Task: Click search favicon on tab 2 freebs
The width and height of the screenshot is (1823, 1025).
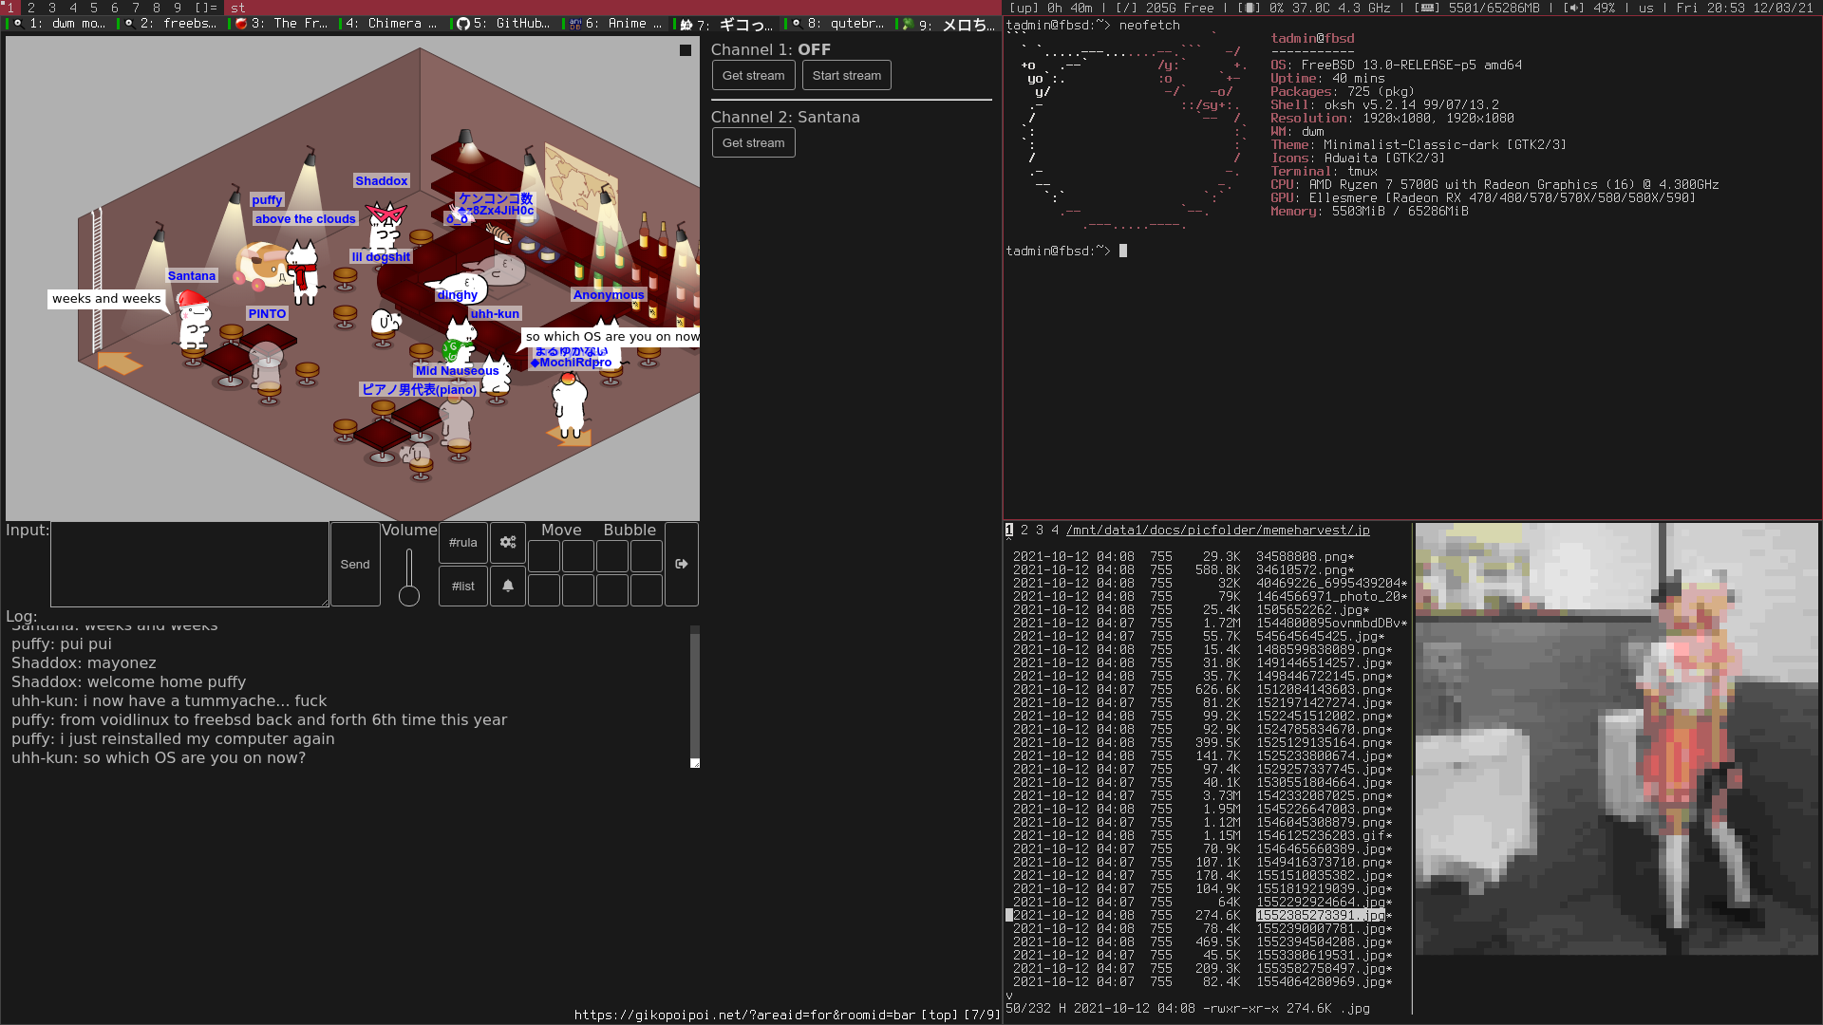Action: coord(130,24)
